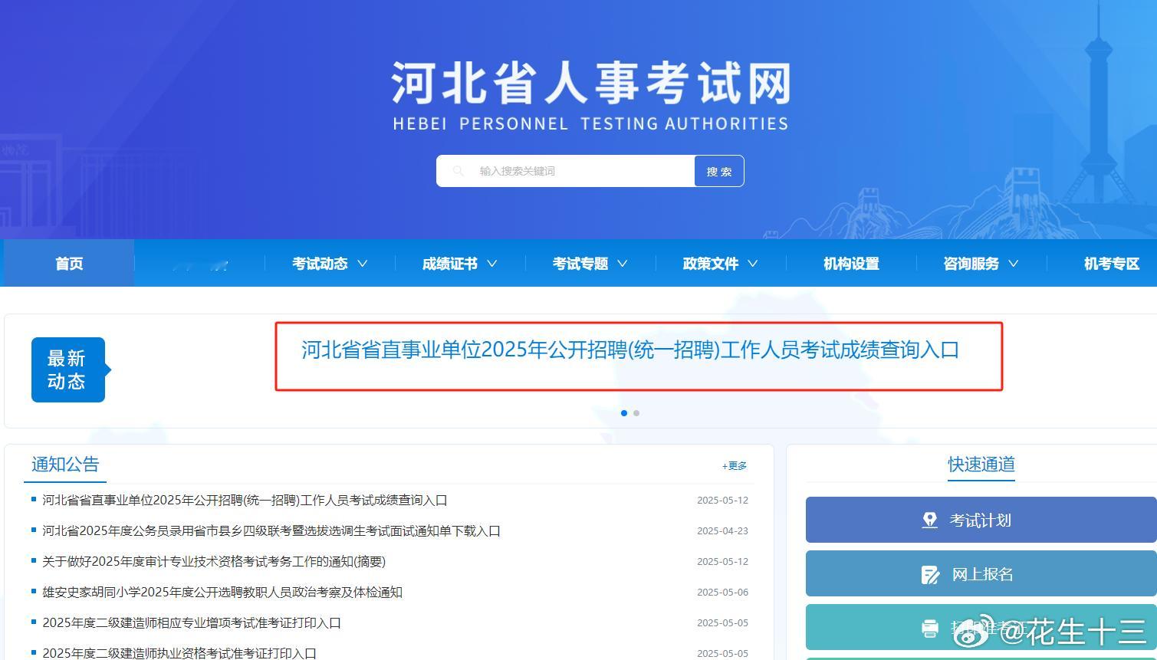The image size is (1157, 660).
Task: Open notice 2025年度审计专业技术资格考试考务工作的通知
Action: tap(214, 562)
